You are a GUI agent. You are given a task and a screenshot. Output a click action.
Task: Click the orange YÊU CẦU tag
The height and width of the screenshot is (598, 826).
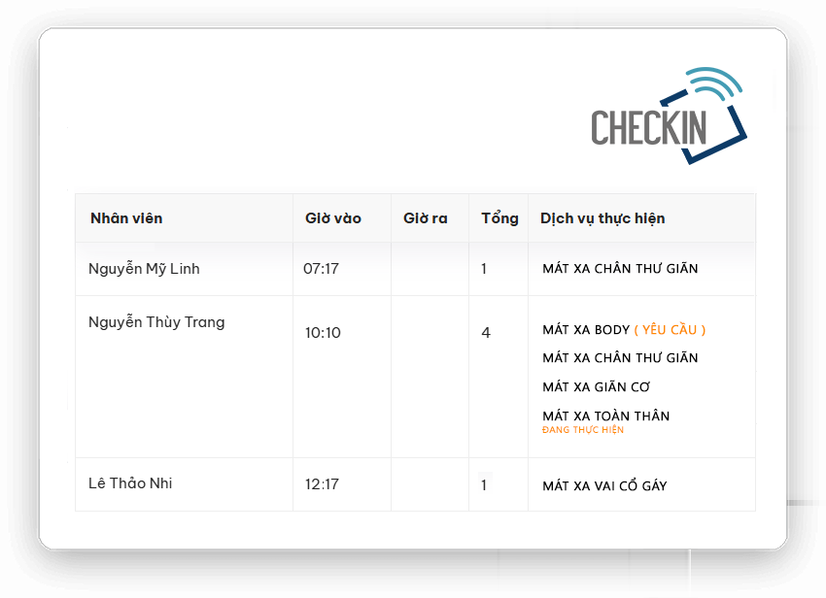tap(670, 330)
